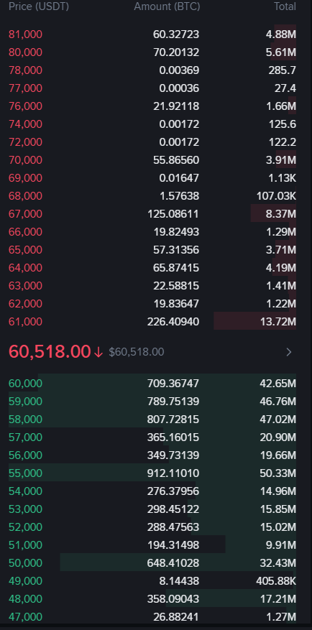Select the last price 60,518.00
312x630 pixels.
(50, 351)
